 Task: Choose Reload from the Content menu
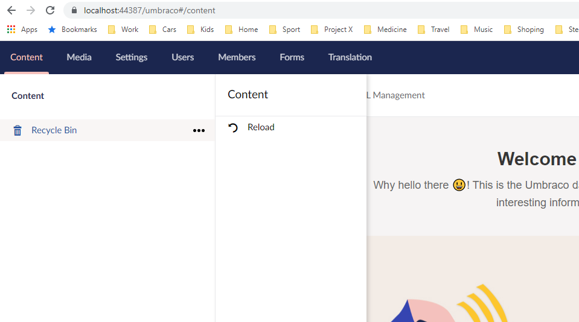click(261, 127)
